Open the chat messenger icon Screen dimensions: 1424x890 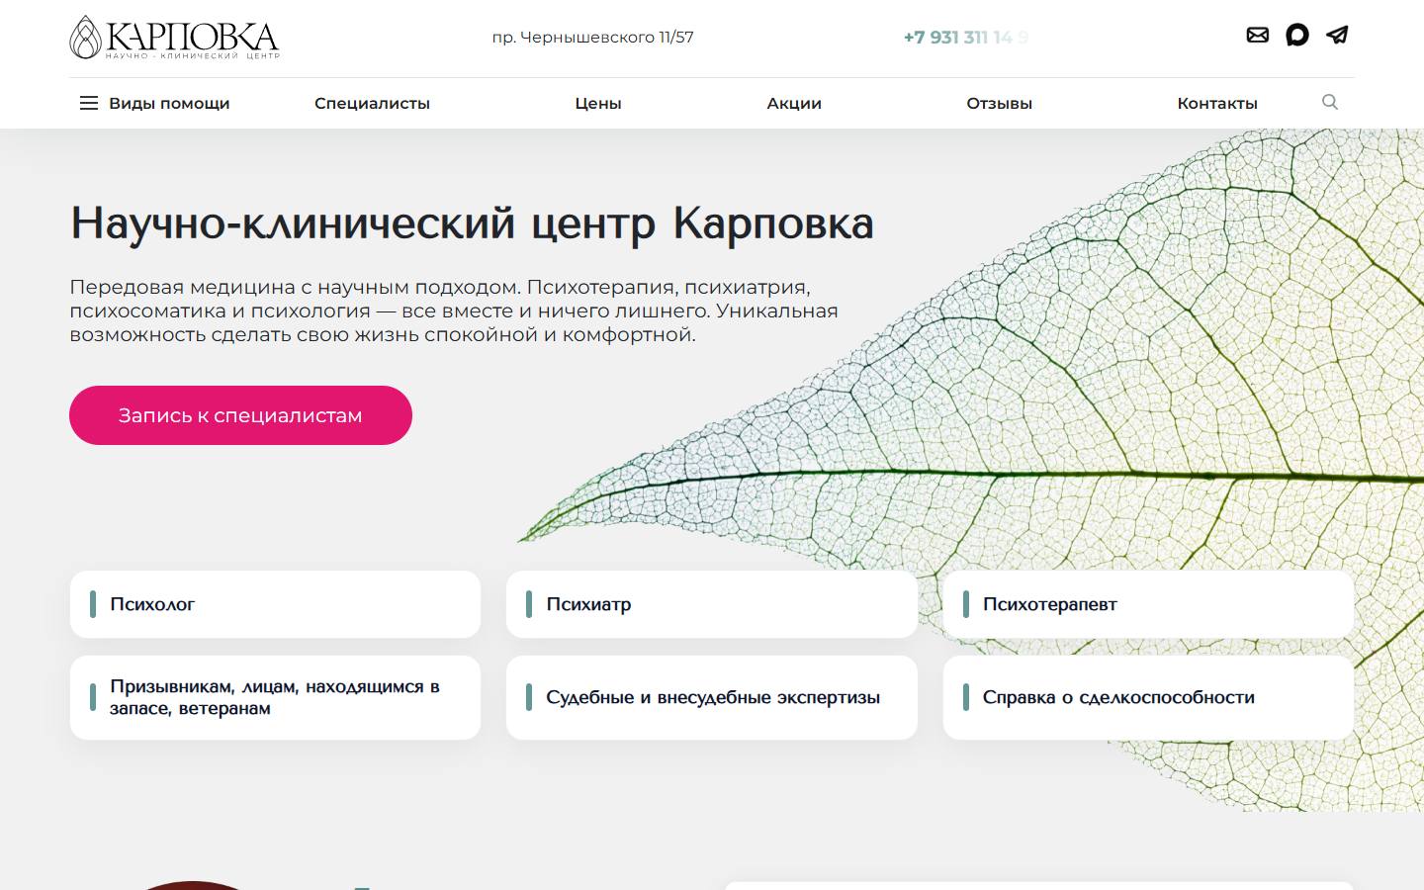tap(1297, 36)
